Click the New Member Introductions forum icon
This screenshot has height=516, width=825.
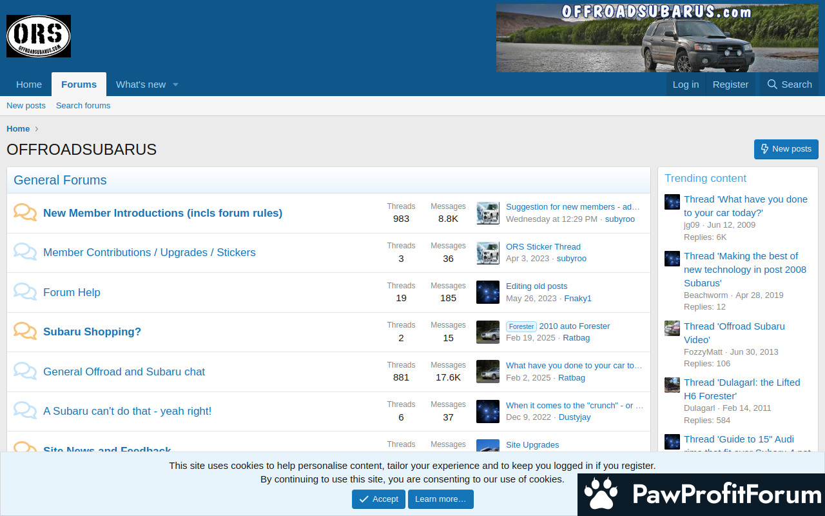[x=25, y=213]
